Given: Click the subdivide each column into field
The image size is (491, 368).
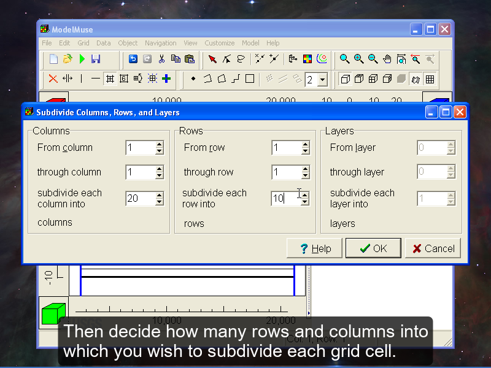Looking at the screenshot, I should (x=140, y=199).
